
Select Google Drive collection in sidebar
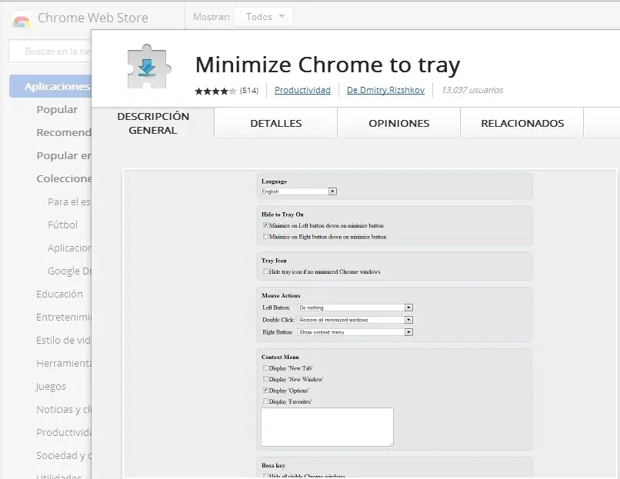[69, 271]
